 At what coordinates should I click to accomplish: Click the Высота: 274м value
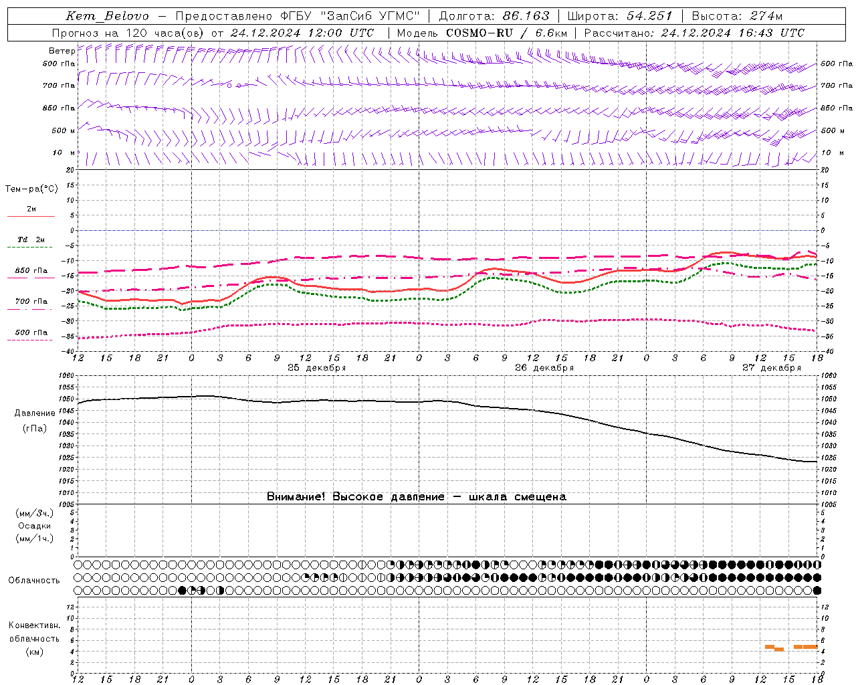point(737,16)
